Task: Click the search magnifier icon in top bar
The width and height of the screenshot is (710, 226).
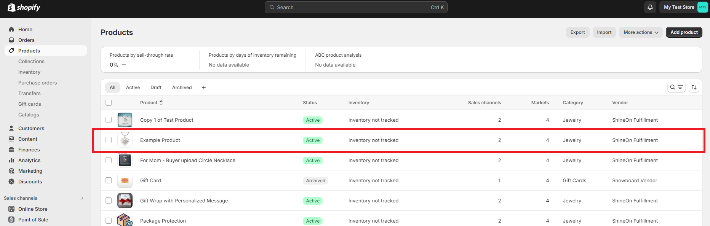Action: (272, 7)
